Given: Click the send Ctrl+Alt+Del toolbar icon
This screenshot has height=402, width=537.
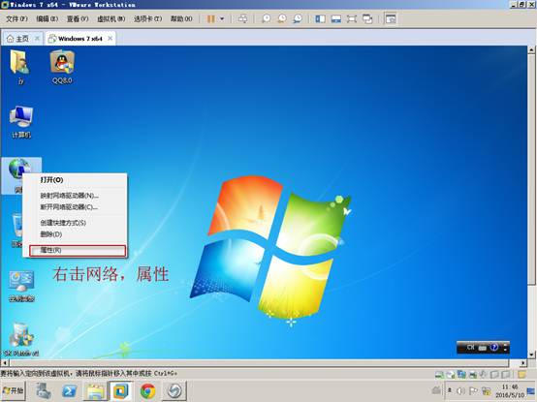Looking at the screenshot, I should [242, 18].
